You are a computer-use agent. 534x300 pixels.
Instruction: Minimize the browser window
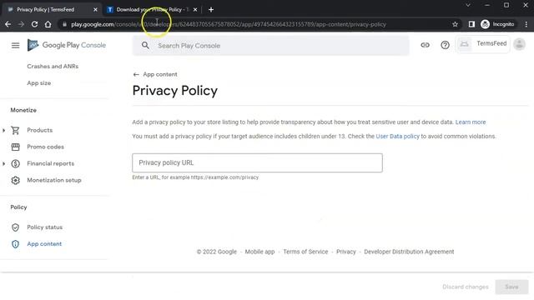click(x=487, y=5)
